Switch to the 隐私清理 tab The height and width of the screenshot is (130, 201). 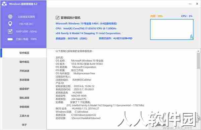tap(24, 98)
